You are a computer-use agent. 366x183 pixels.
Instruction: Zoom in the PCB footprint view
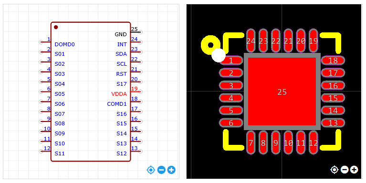354,170
